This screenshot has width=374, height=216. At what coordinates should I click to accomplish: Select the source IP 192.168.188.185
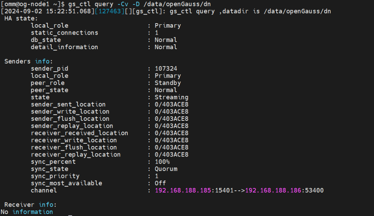click(x=183, y=190)
